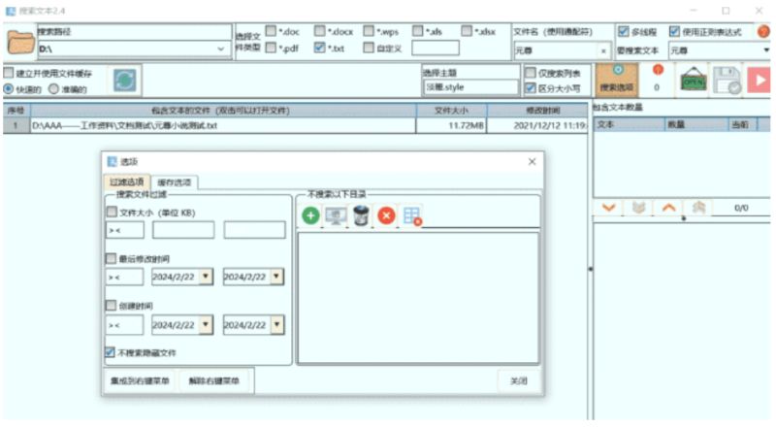
Task: Toggle the custom file type checkbox
Action: (x=369, y=48)
